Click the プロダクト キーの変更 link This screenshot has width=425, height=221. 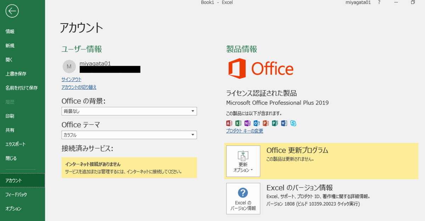(244, 131)
